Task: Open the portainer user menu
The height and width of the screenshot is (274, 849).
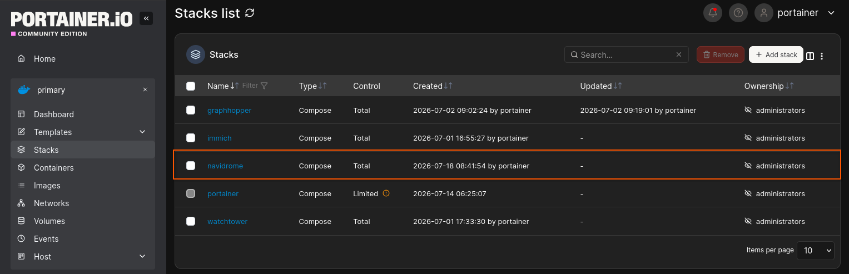Action: (795, 13)
